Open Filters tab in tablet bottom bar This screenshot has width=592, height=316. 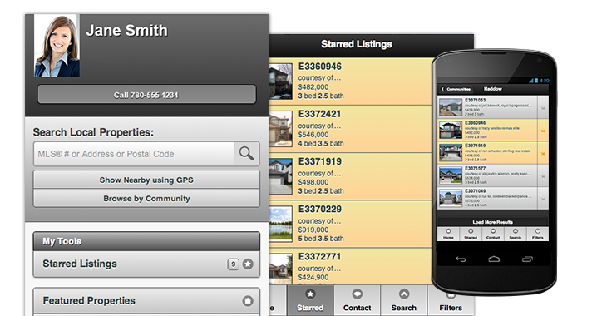[451, 300]
